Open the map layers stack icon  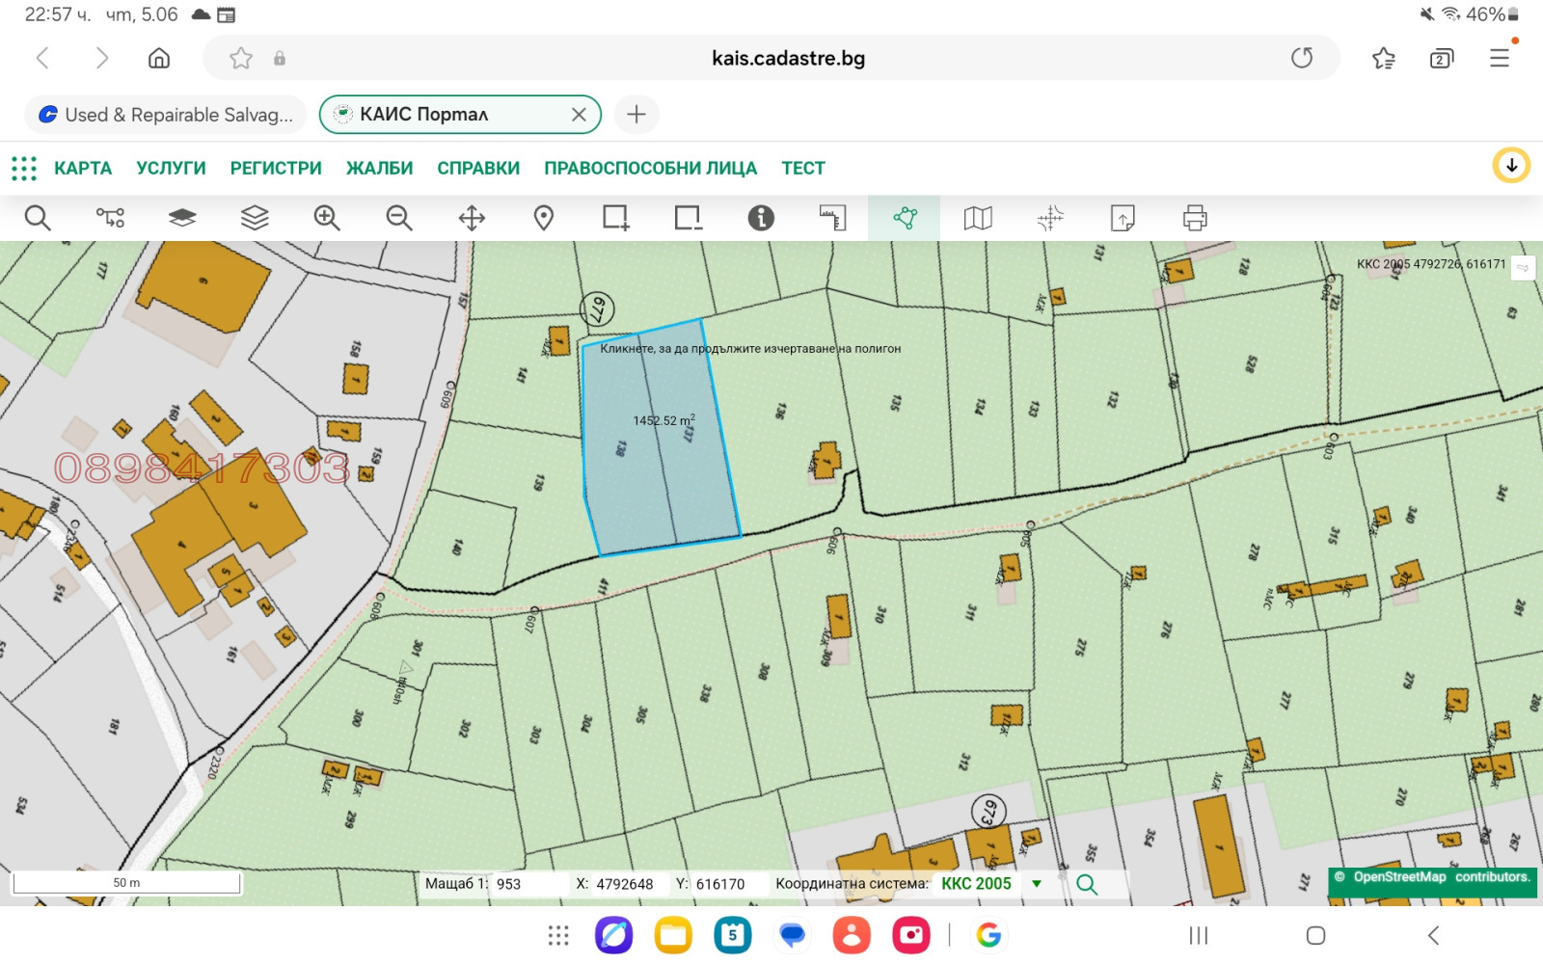pos(255,218)
